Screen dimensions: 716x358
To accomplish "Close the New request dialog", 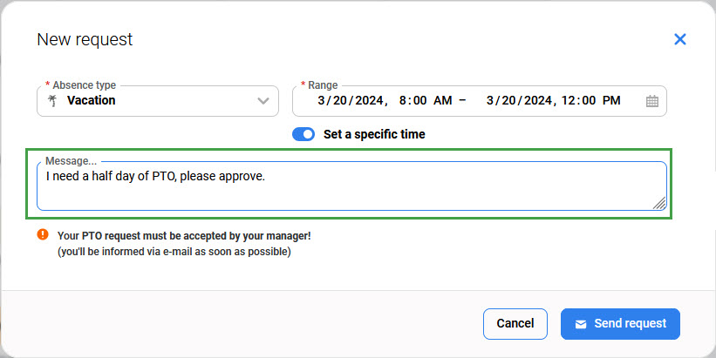I will click(680, 39).
